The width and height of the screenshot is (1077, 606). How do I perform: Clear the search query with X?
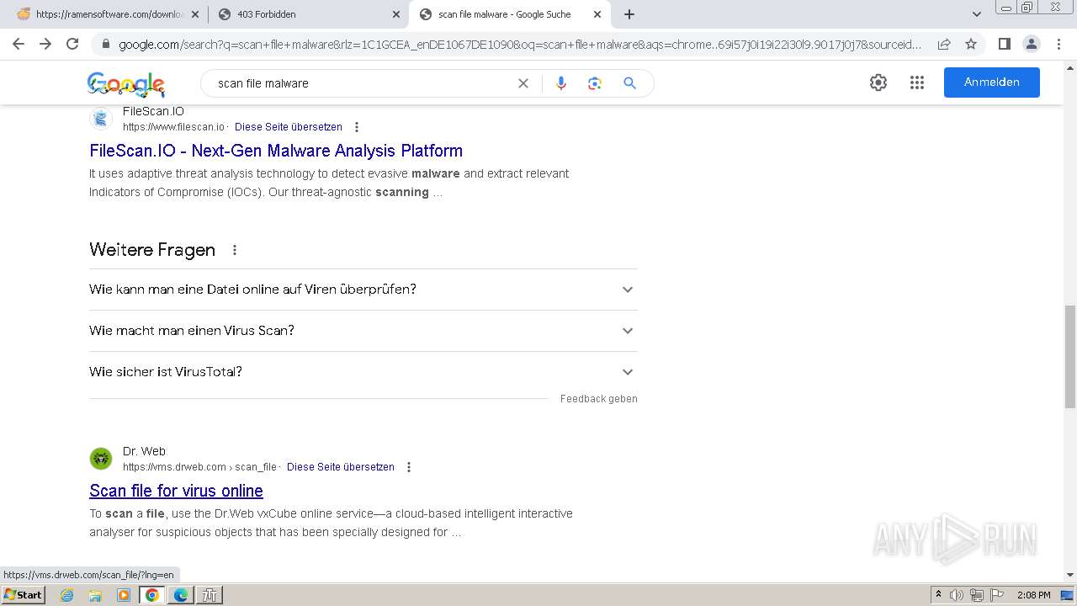(523, 83)
